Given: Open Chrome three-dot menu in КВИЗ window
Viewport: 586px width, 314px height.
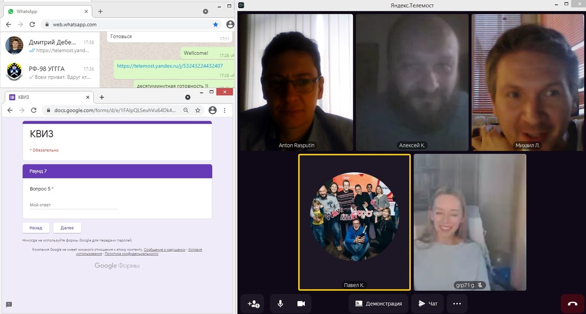Looking at the screenshot, I should click(225, 110).
